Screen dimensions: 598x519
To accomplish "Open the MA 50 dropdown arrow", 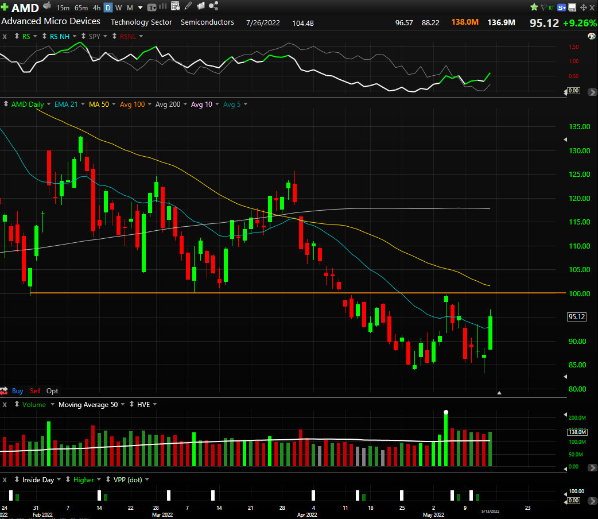I will tap(114, 104).
